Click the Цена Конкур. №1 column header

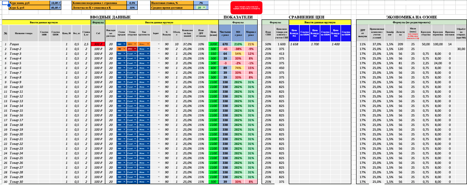coord(294,33)
